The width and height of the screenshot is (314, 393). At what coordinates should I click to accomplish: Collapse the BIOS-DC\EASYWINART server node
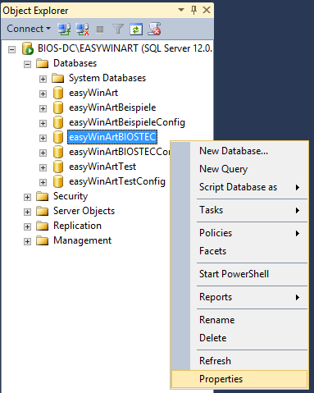coord(11,49)
